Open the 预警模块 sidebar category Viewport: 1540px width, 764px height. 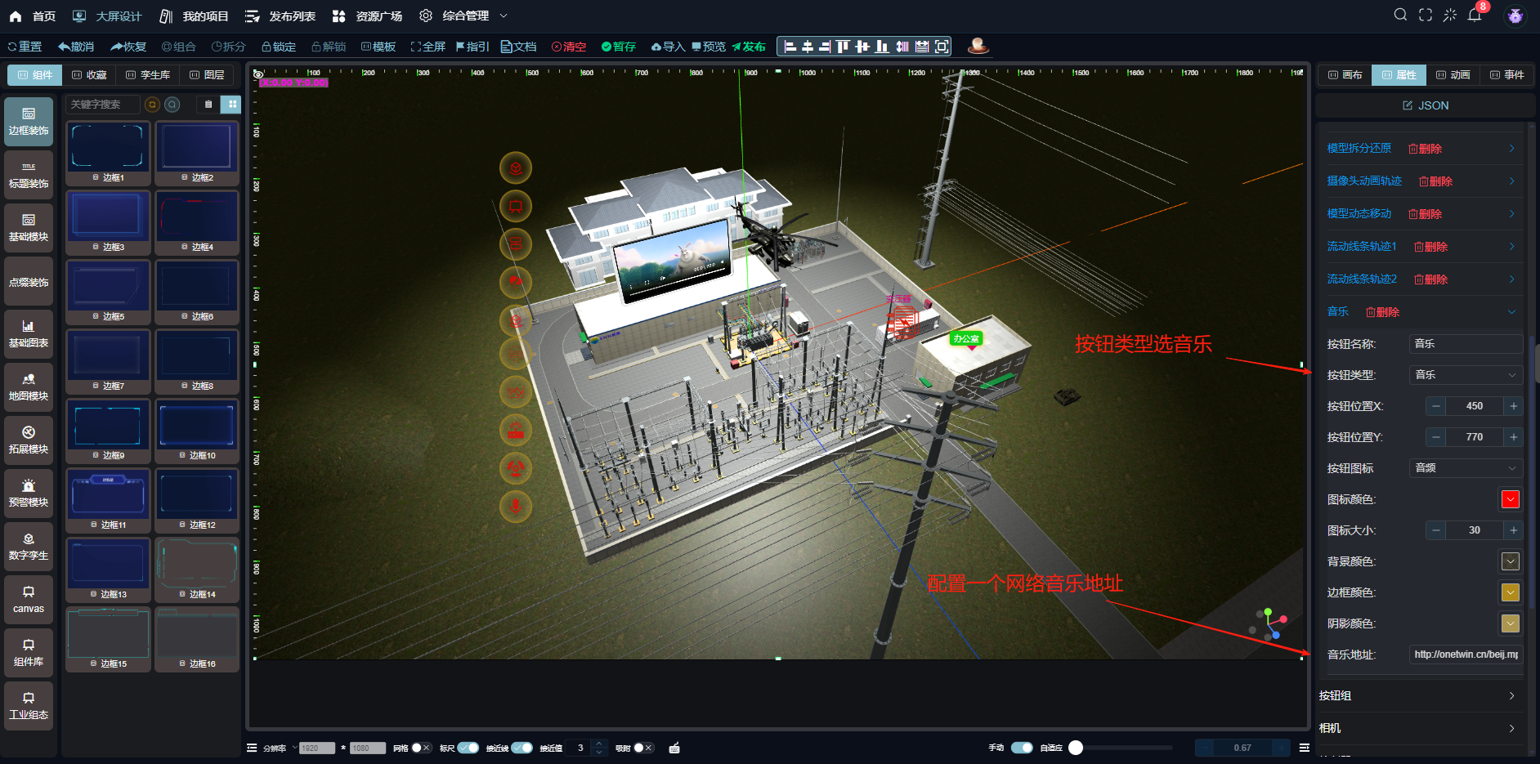click(x=29, y=494)
